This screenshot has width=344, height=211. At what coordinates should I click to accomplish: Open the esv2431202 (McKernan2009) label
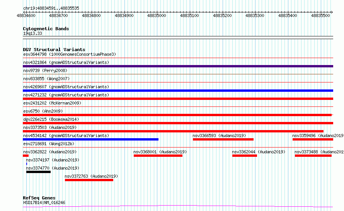[x=52, y=103]
